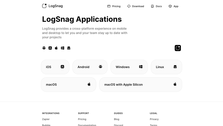Click the Apple logo icon under description
The width and height of the screenshot is (223, 126).
tap(56, 48)
